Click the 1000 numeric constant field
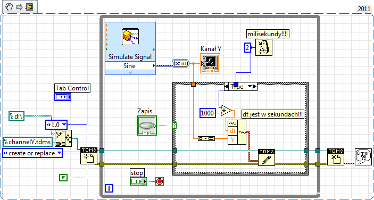Image resolution: width=374 pixels, height=200 pixels. point(208,113)
